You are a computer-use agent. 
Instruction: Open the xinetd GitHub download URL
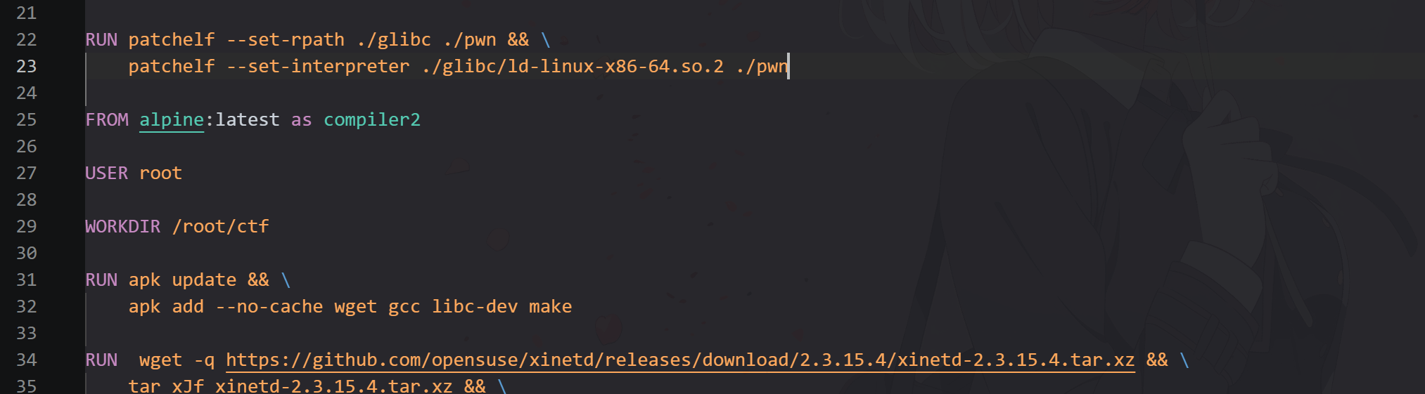680,360
